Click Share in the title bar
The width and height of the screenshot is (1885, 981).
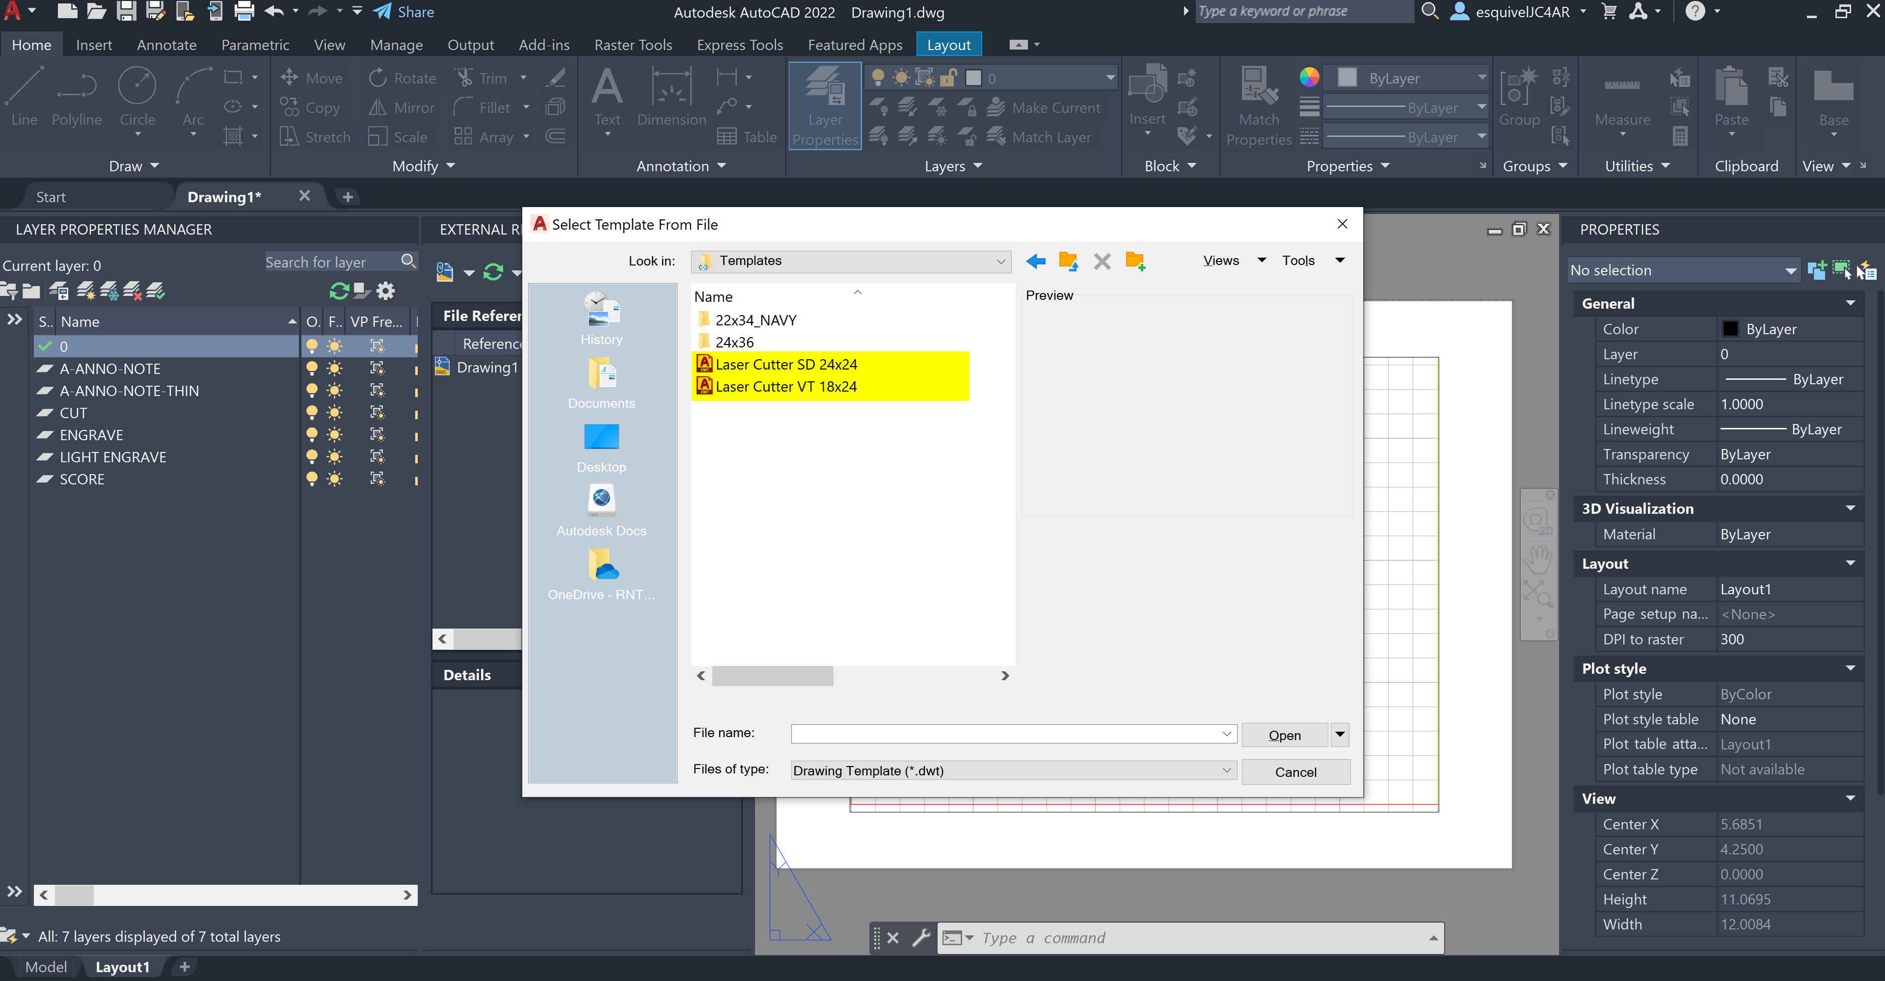[403, 12]
